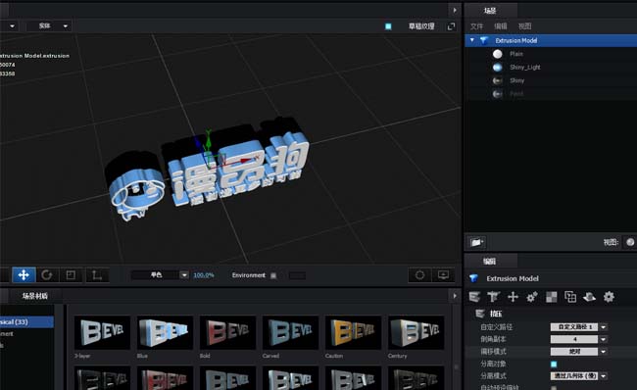The width and height of the screenshot is (637, 390).
Task: Select the Carved bevel preset thumbnail
Action: click(290, 333)
